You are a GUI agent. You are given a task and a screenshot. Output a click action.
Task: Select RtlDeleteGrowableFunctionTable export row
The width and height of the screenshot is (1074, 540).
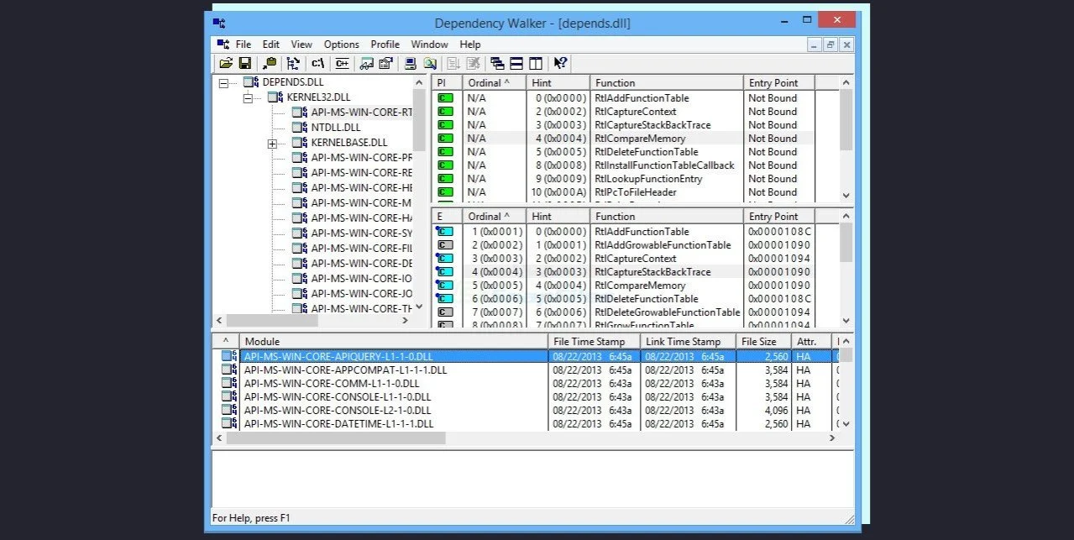tap(636, 312)
